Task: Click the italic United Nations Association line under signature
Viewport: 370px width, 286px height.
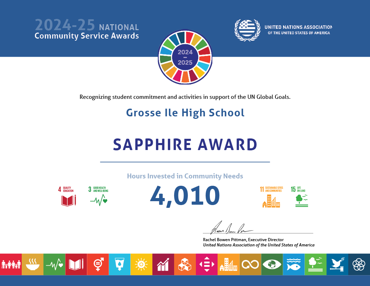Action: pyautogui.click(x=259, y=245)
